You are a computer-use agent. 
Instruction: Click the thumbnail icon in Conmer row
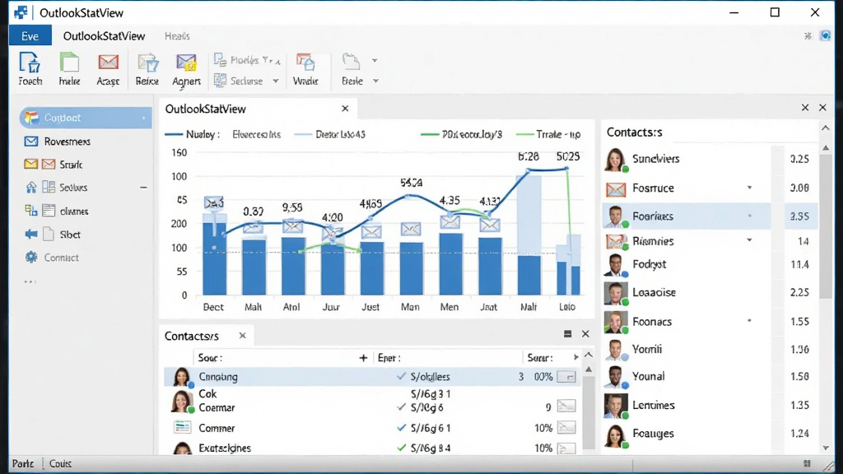tap(566, 428)
